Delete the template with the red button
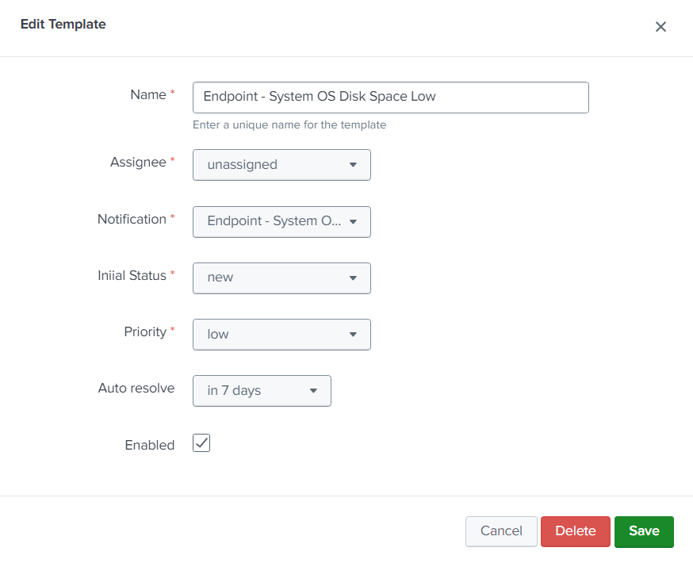Viewport: 693px width, 563px height. pos(576,531)
